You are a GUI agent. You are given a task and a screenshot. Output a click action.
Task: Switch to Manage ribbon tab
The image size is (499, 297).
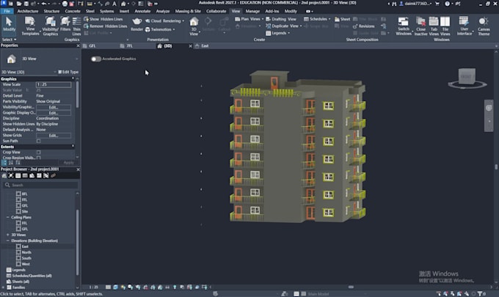[252, 11]
